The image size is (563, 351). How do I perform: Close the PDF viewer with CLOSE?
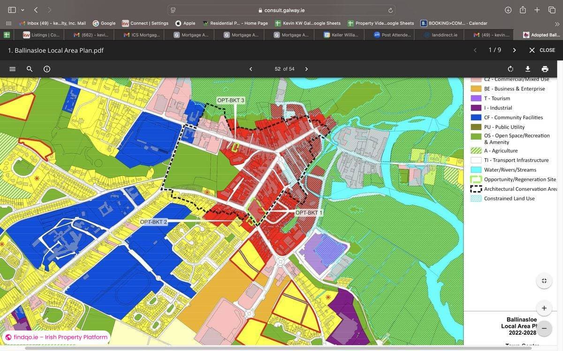click(542, 50)
